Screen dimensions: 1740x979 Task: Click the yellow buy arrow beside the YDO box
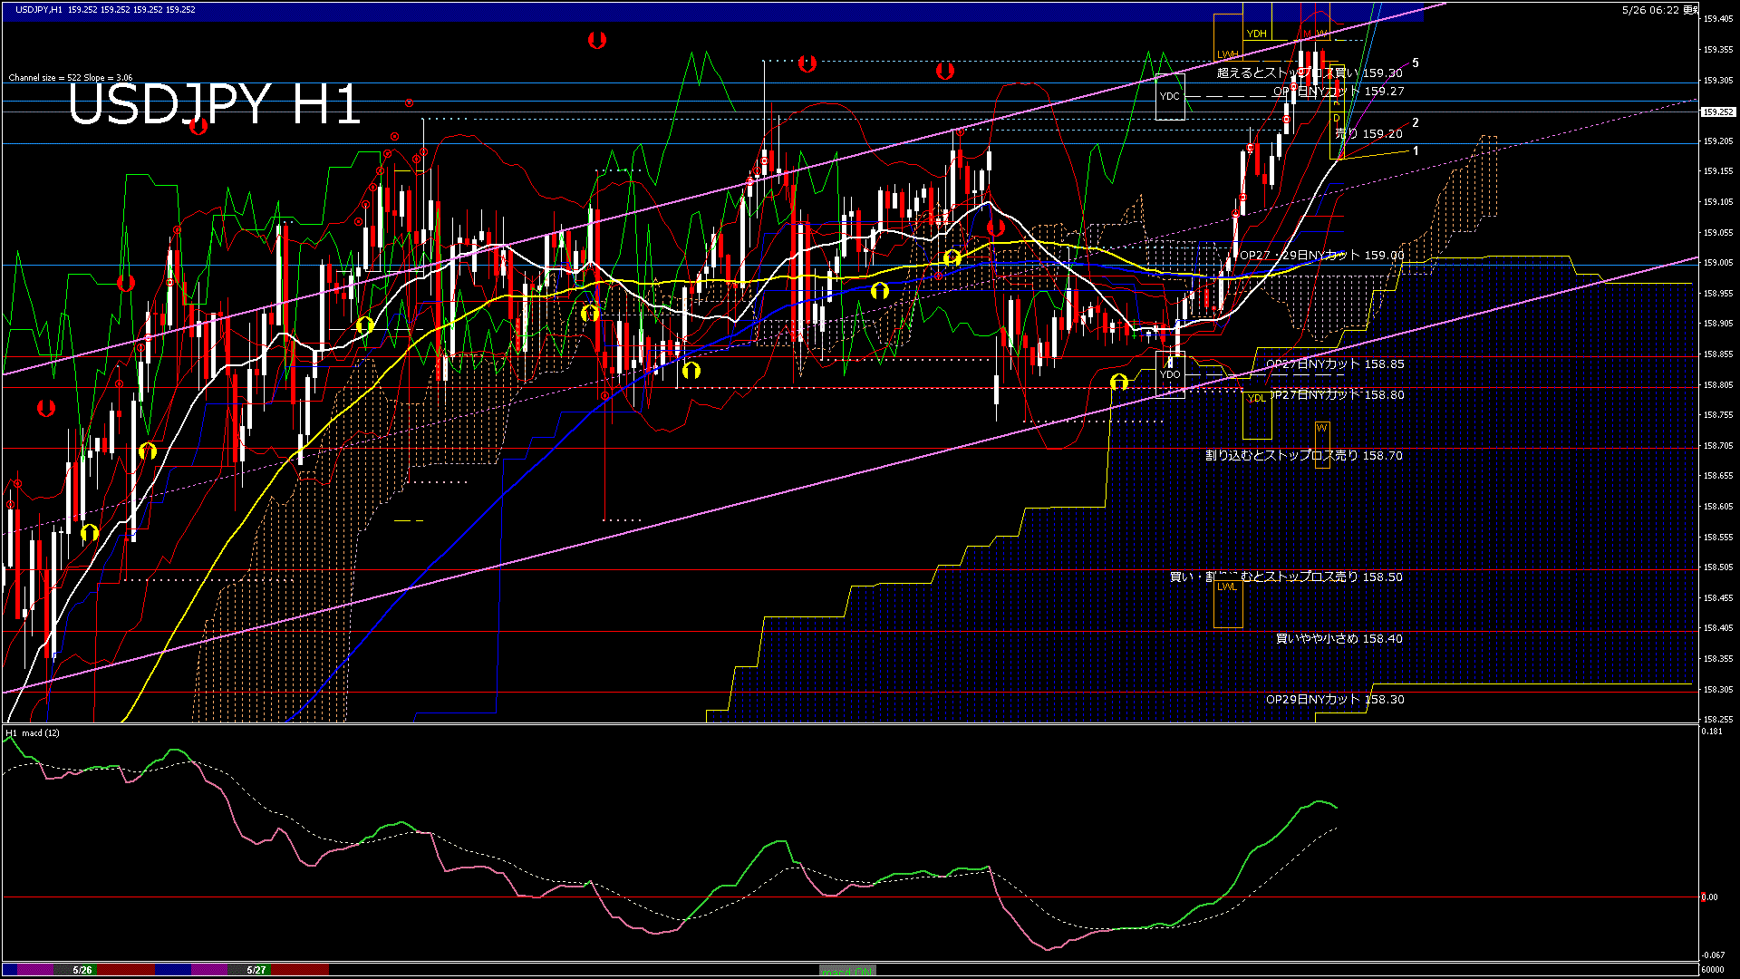1119,382
